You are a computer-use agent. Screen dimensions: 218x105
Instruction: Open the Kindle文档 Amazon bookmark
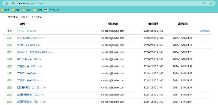(x=52, y=9)
